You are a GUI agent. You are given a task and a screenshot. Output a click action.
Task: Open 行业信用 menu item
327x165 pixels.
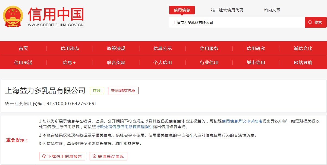pos(209,63)
